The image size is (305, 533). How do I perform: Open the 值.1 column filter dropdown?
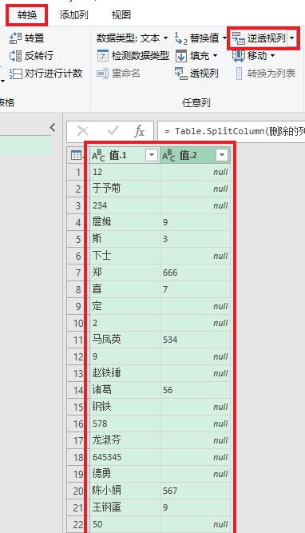click(x=152, y=155)
